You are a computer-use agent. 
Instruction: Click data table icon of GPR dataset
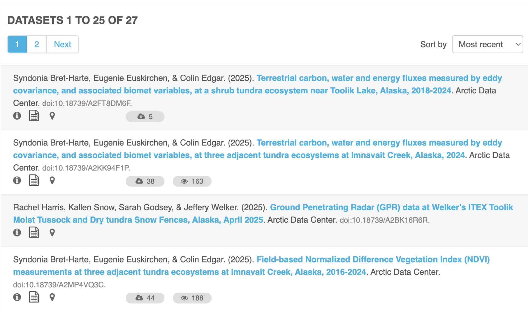pos(34,232)
